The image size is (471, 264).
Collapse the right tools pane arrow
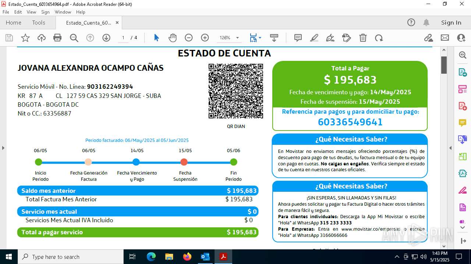pyautogui.click(x=450, y=148)
